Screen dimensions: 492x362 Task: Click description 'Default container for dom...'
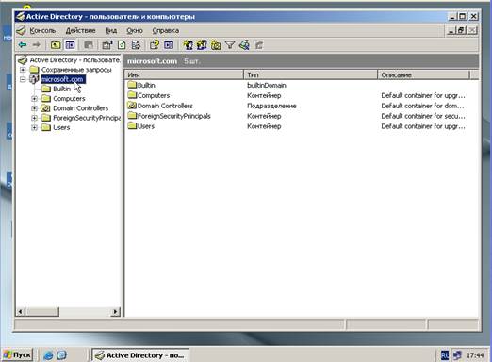[x=422, y=106]
